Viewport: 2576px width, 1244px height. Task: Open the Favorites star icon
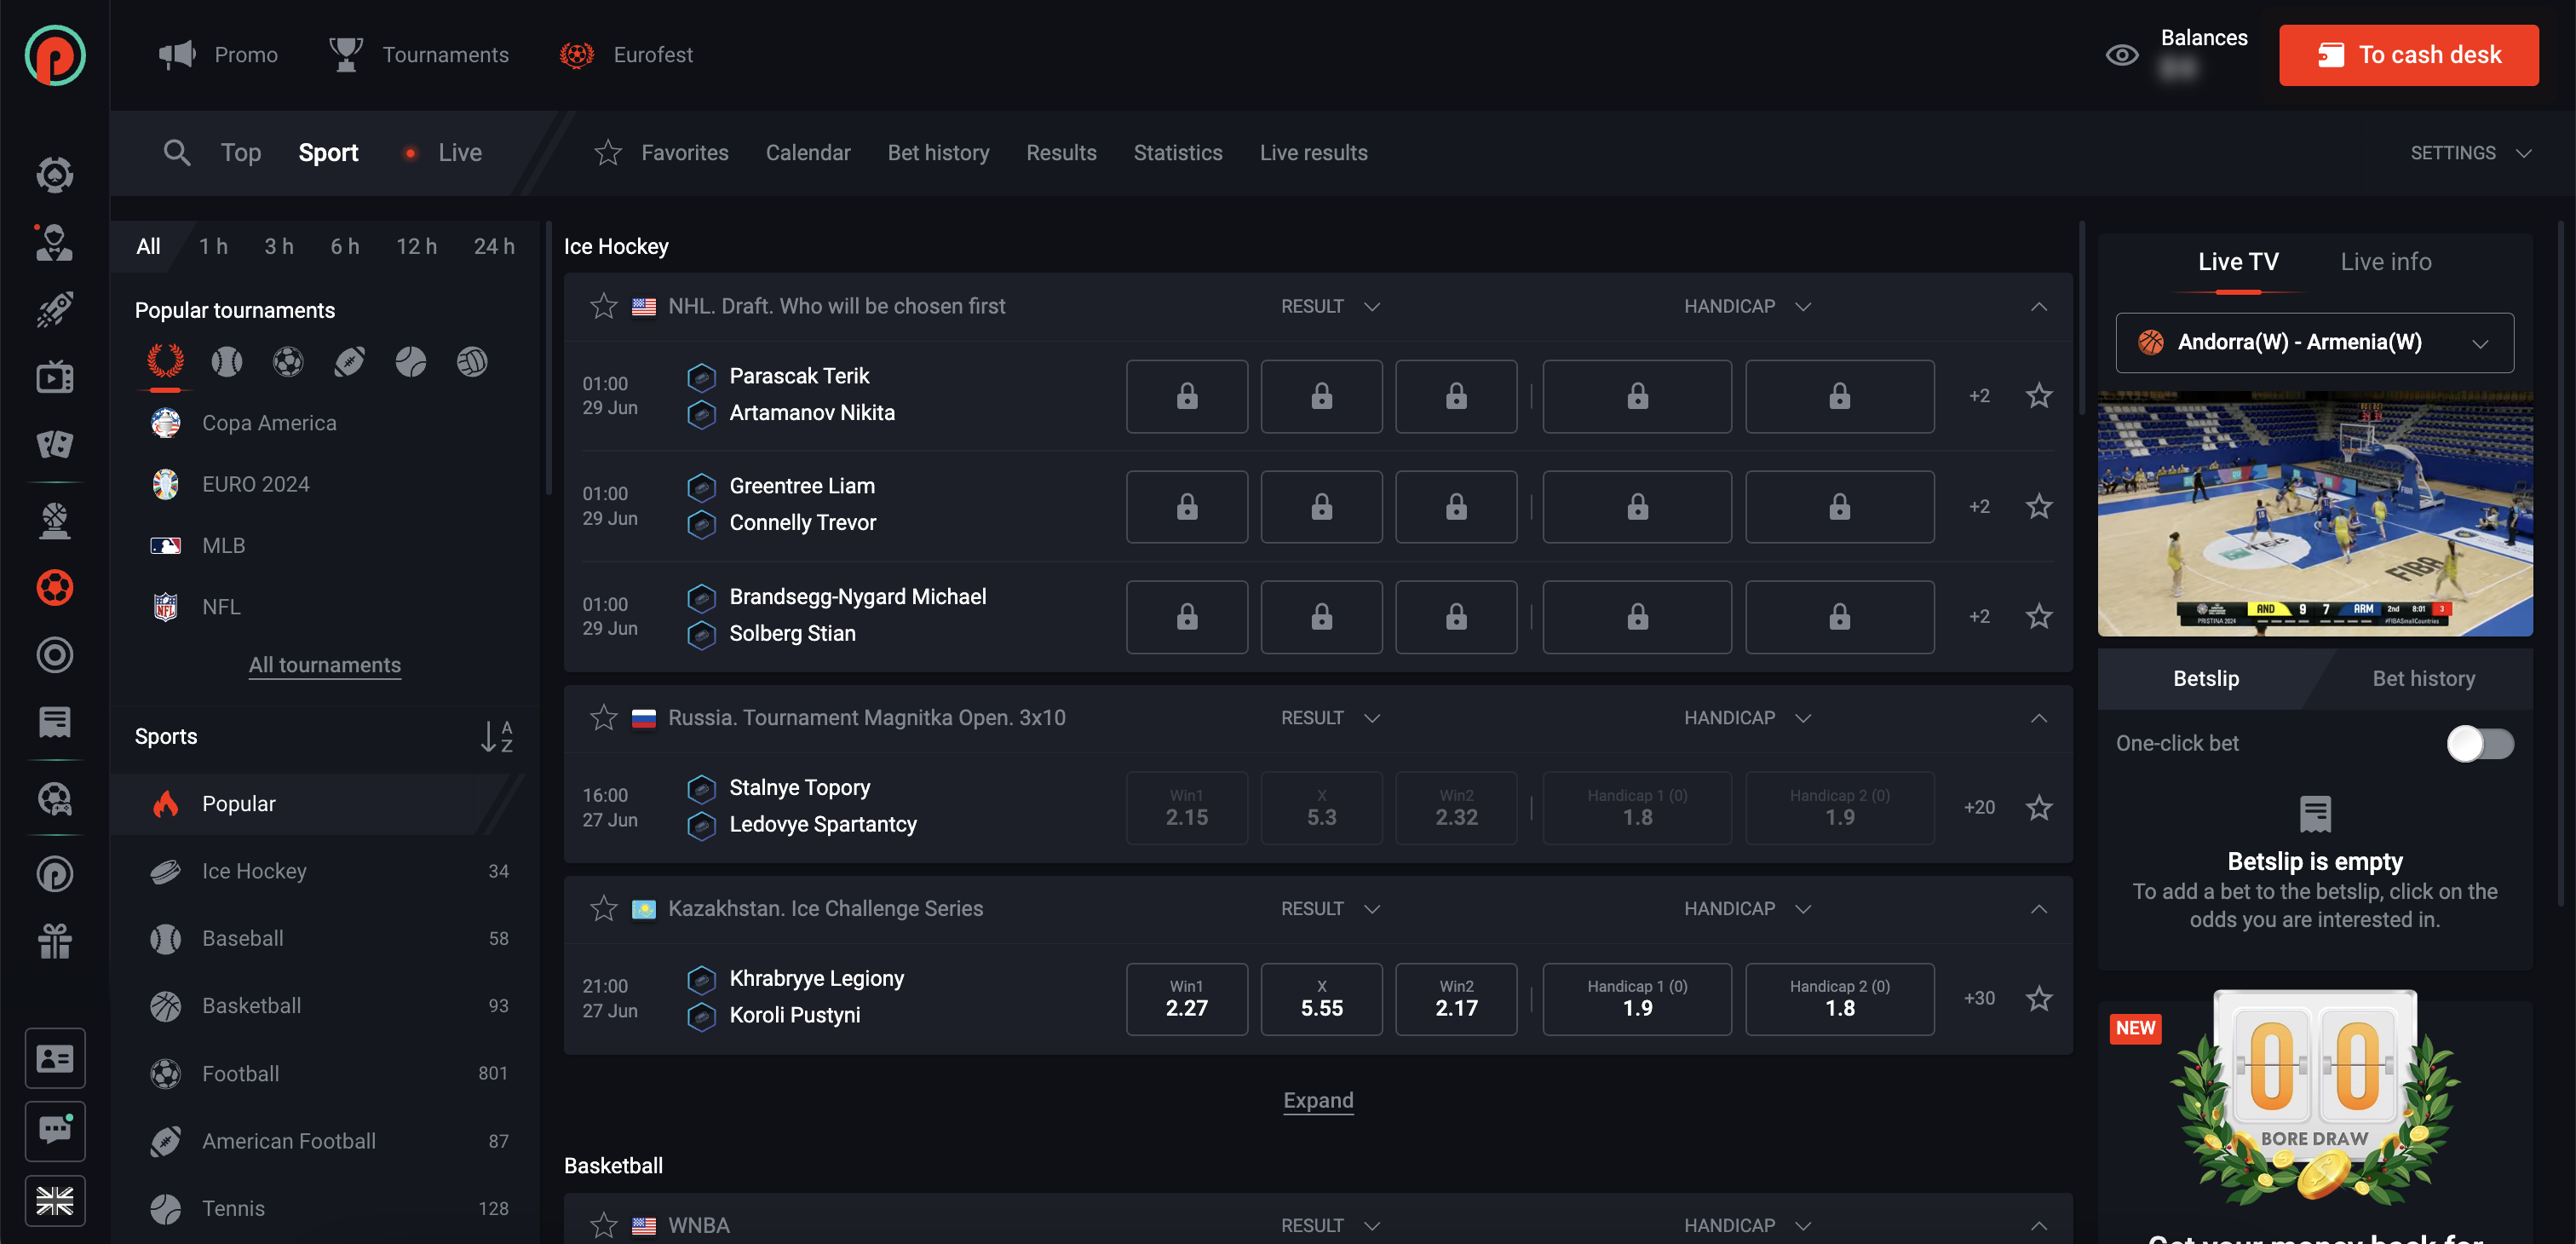point(610,151)
